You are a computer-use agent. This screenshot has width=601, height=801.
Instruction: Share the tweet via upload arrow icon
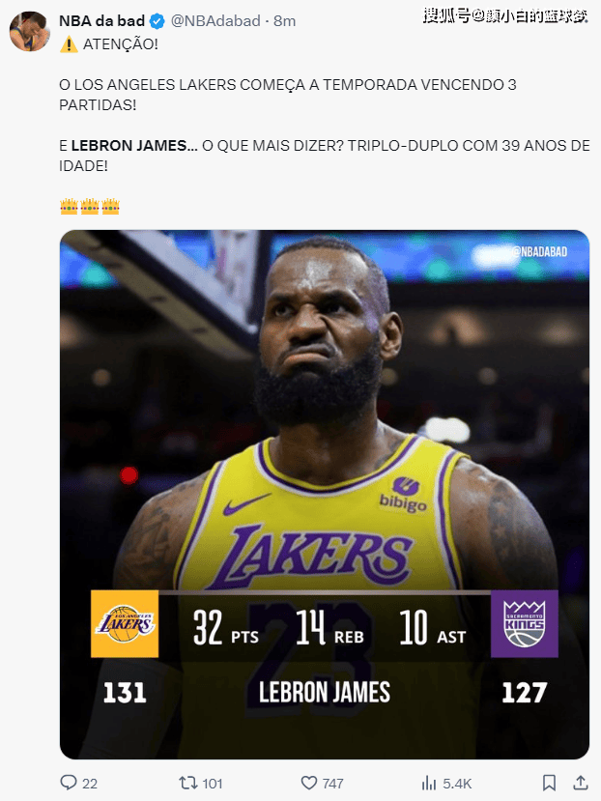click(x=580, y=783)
